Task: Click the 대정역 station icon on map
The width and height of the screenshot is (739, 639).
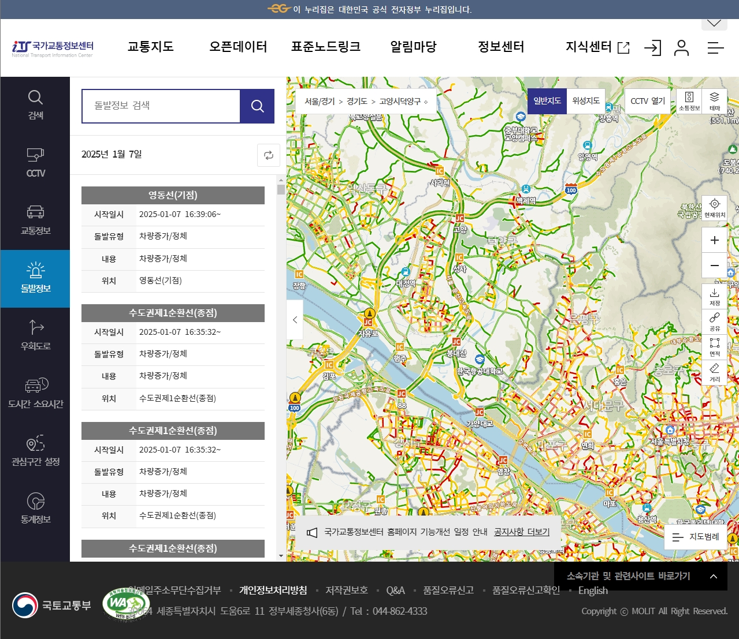Action: click(406, 272)
